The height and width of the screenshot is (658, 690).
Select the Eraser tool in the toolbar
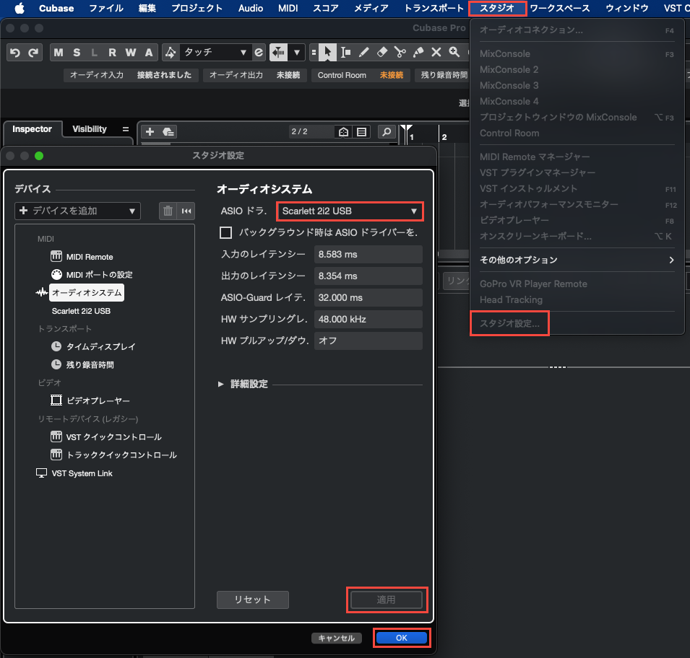coord(382,52)
